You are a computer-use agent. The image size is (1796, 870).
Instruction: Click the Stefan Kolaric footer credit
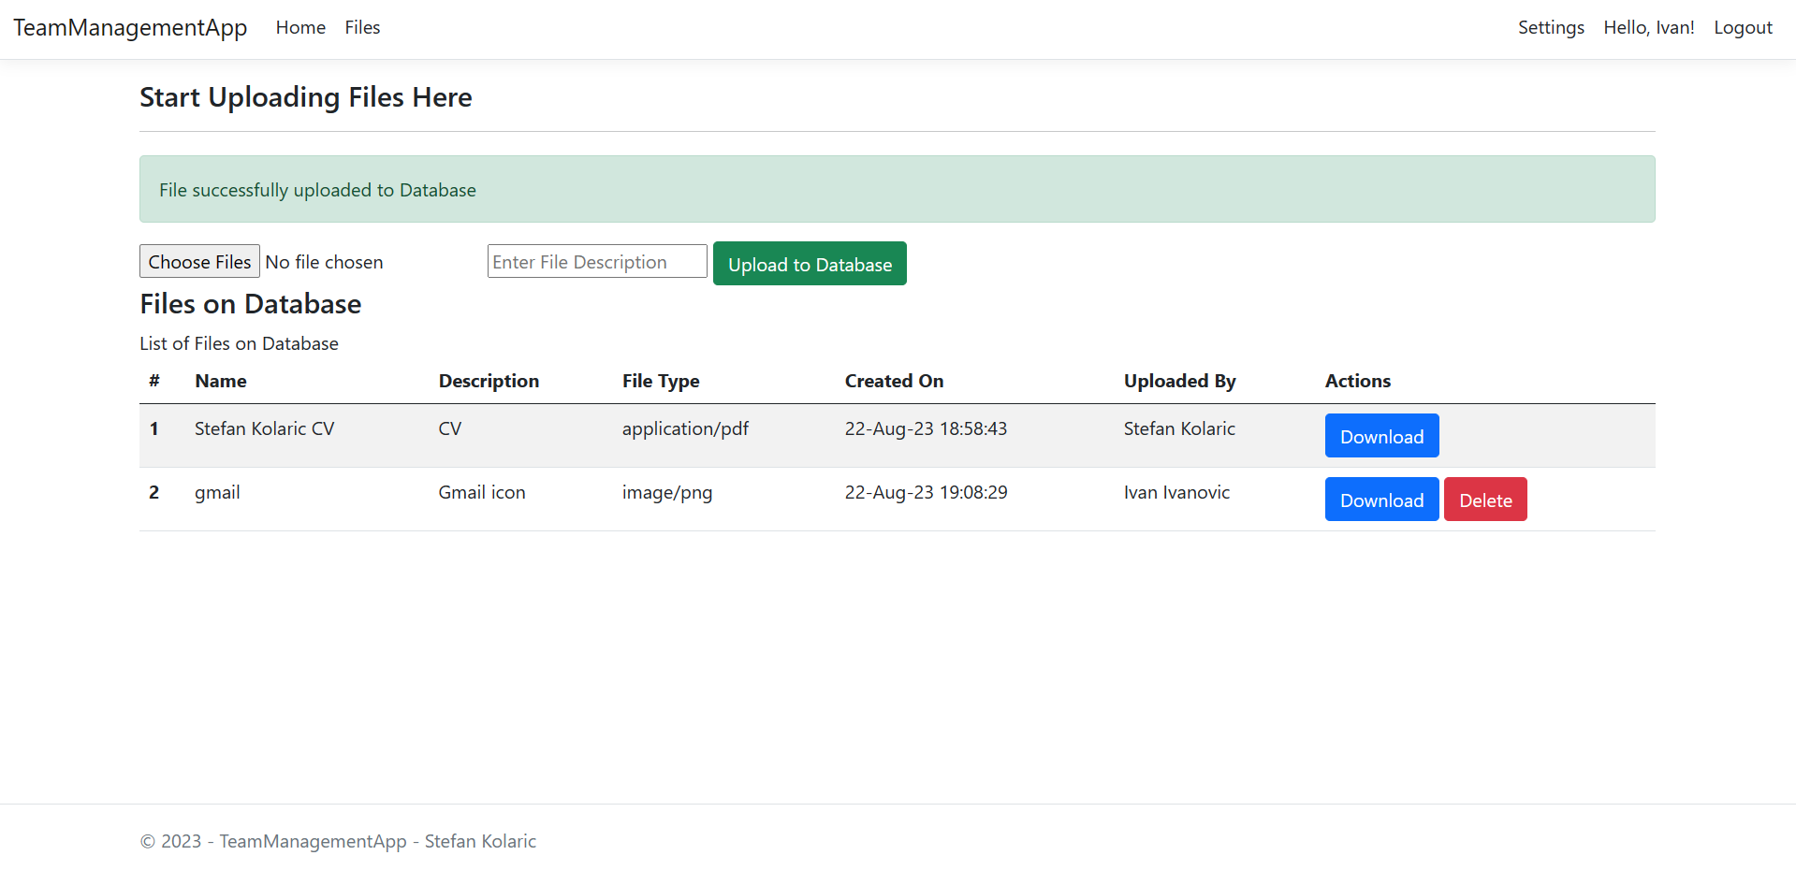[479, 841]
